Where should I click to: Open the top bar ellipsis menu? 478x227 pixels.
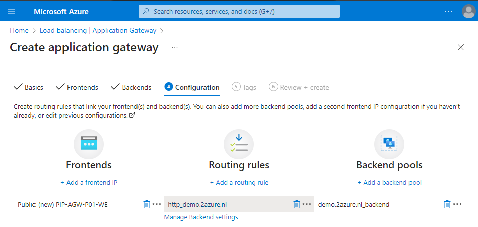(x=448, y=11)
